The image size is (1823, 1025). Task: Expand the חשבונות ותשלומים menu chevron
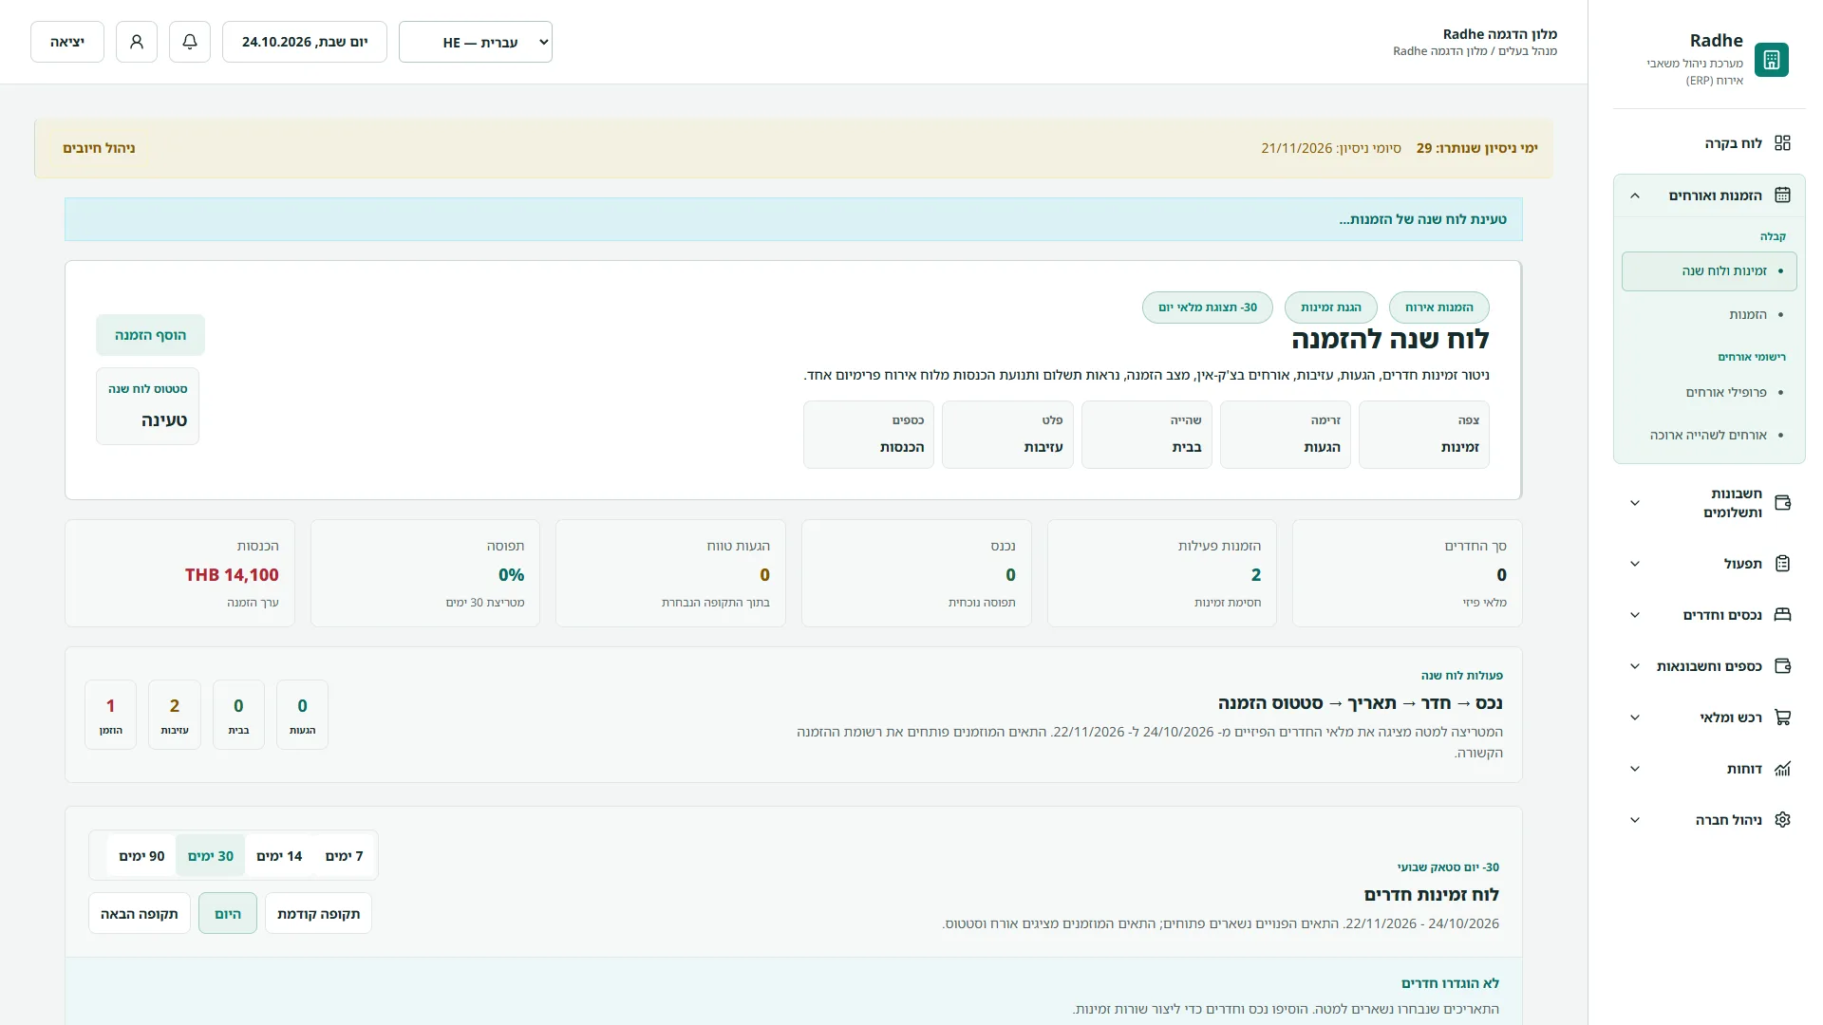[1635, 503]
